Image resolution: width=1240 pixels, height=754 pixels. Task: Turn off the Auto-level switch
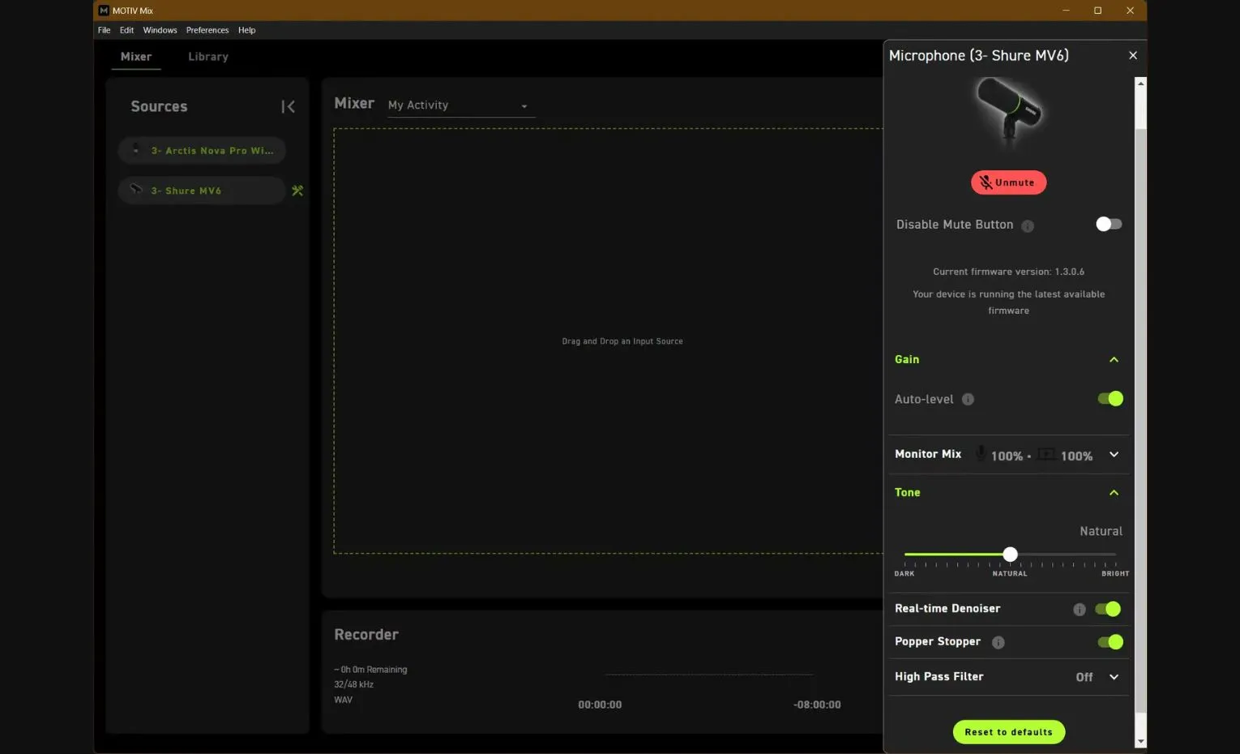coord(1110,398)
